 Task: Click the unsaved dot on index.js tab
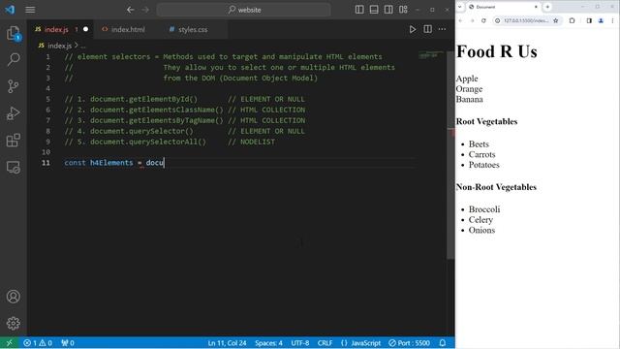pyautogui.click(x=86, y=29)
